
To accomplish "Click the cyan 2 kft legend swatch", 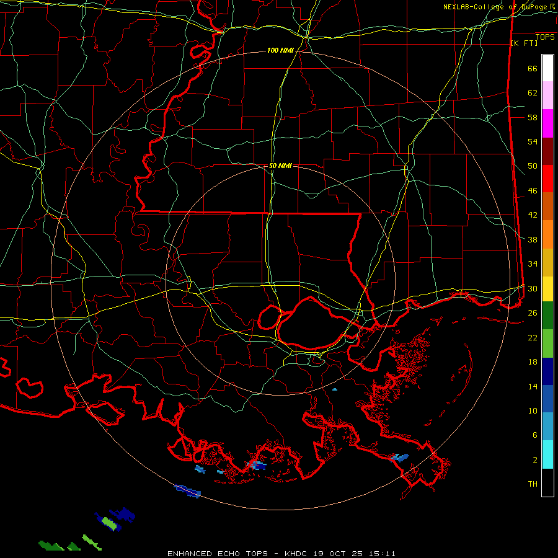I will tap(547, 454).
